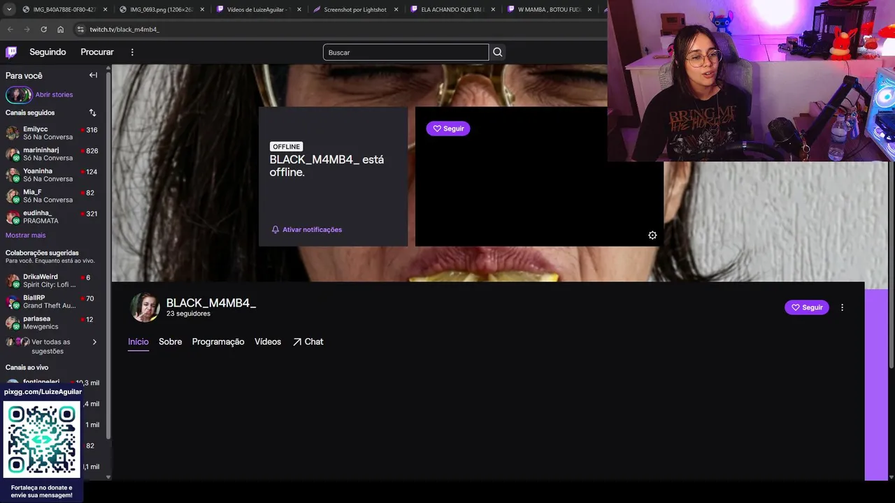The height and width of the screenshot is (503, 895).
Task: Open the DrikaWeird suggested channel
Action: (53, 280)
